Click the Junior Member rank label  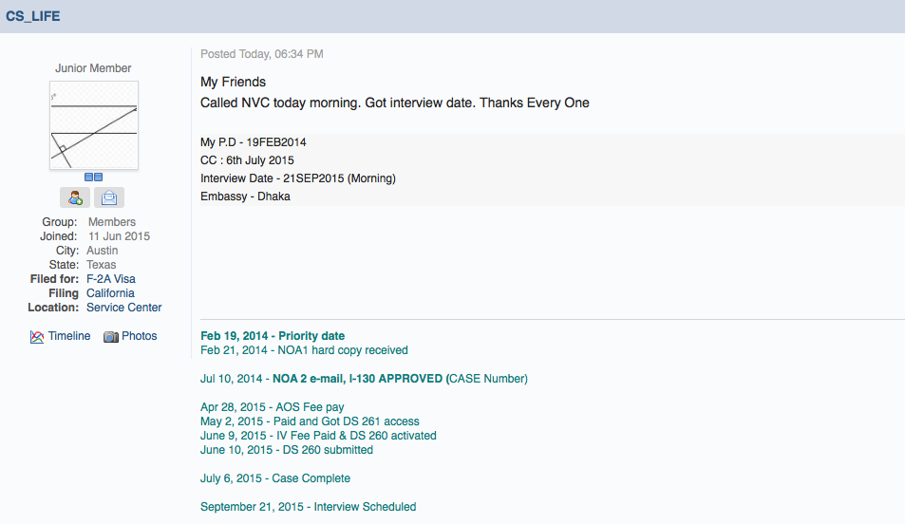click(x=93, y=68)
